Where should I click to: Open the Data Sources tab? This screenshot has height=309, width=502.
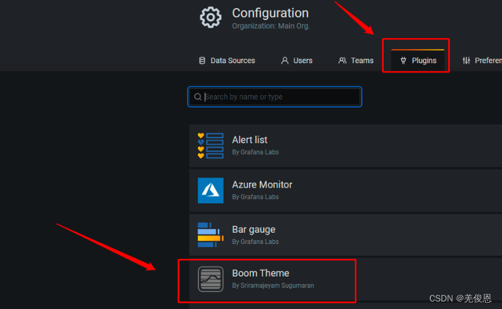click(x=227, y=61)
